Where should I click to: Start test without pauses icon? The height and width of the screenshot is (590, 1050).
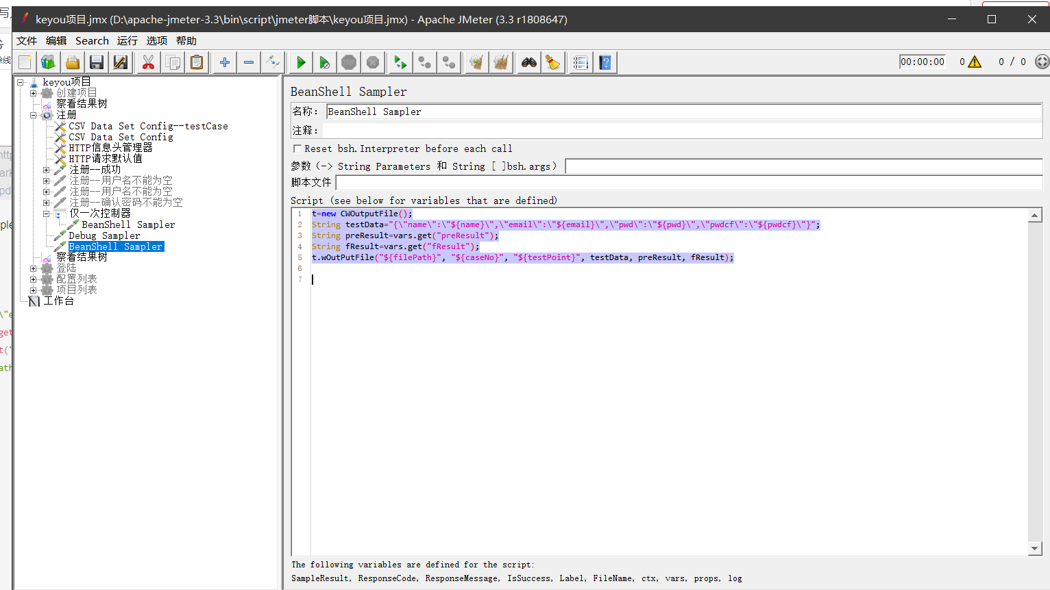tap(325, 62)
